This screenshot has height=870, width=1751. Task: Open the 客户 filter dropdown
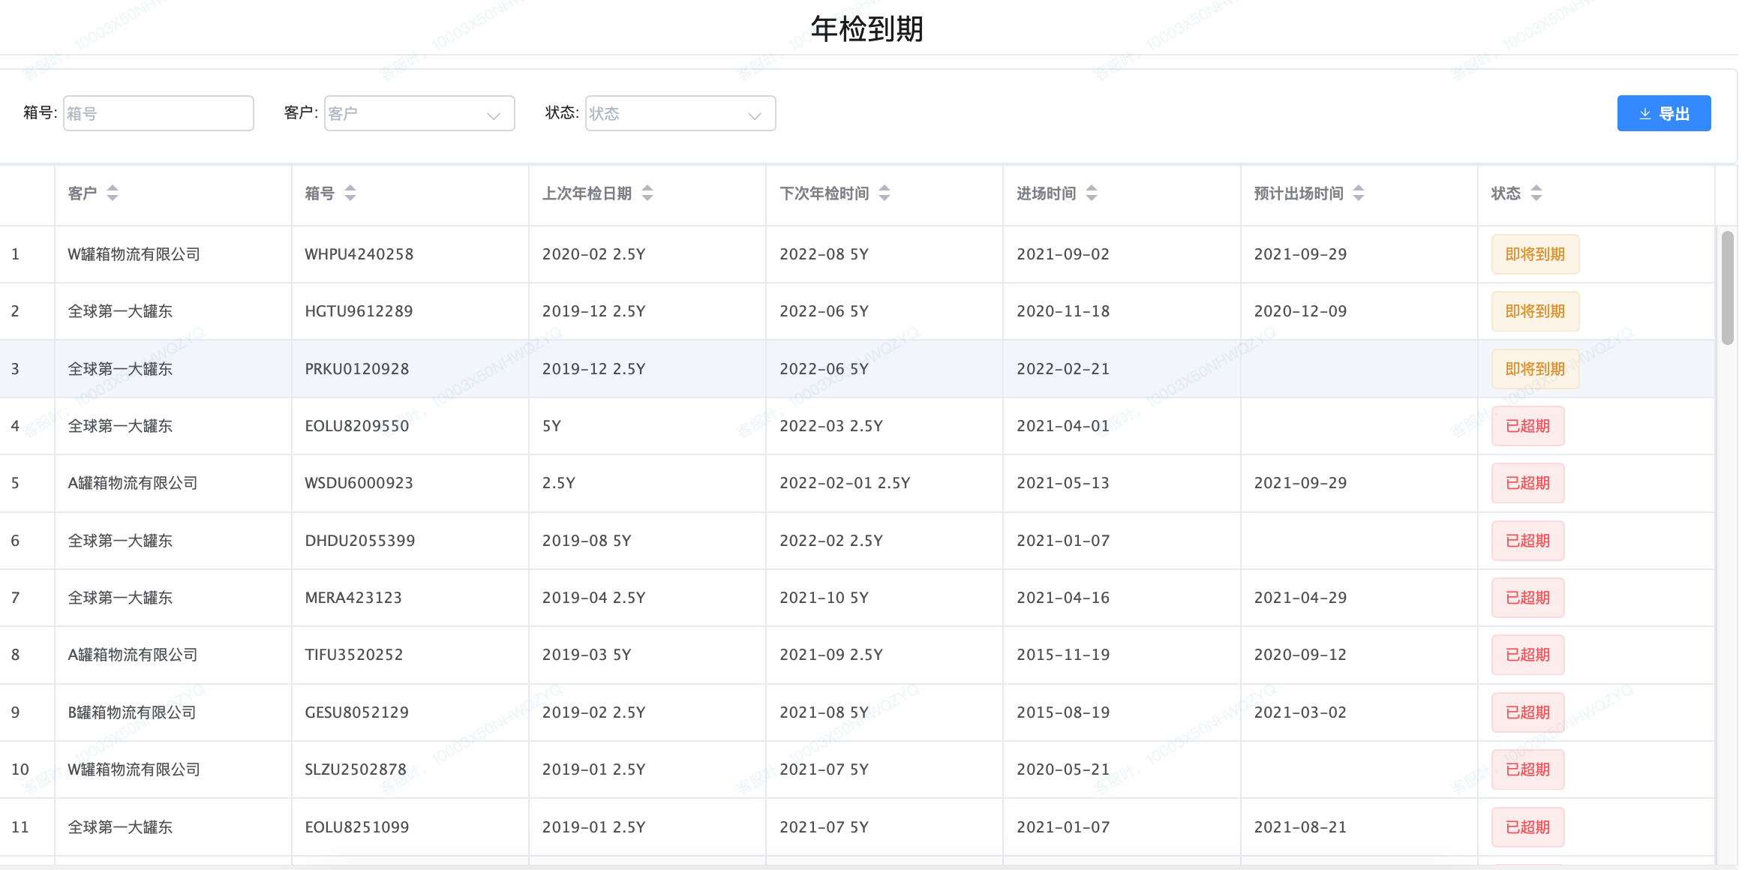coord(419,113)
